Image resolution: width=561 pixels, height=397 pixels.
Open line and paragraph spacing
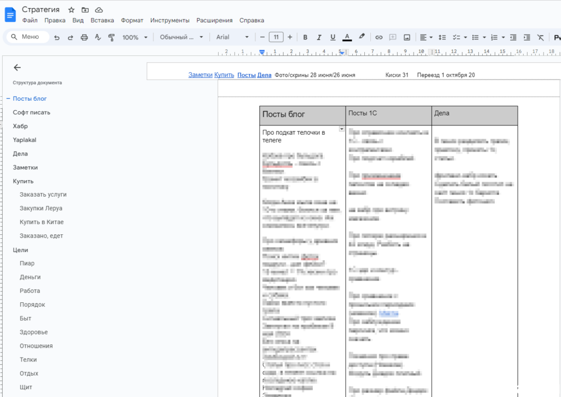442,37
